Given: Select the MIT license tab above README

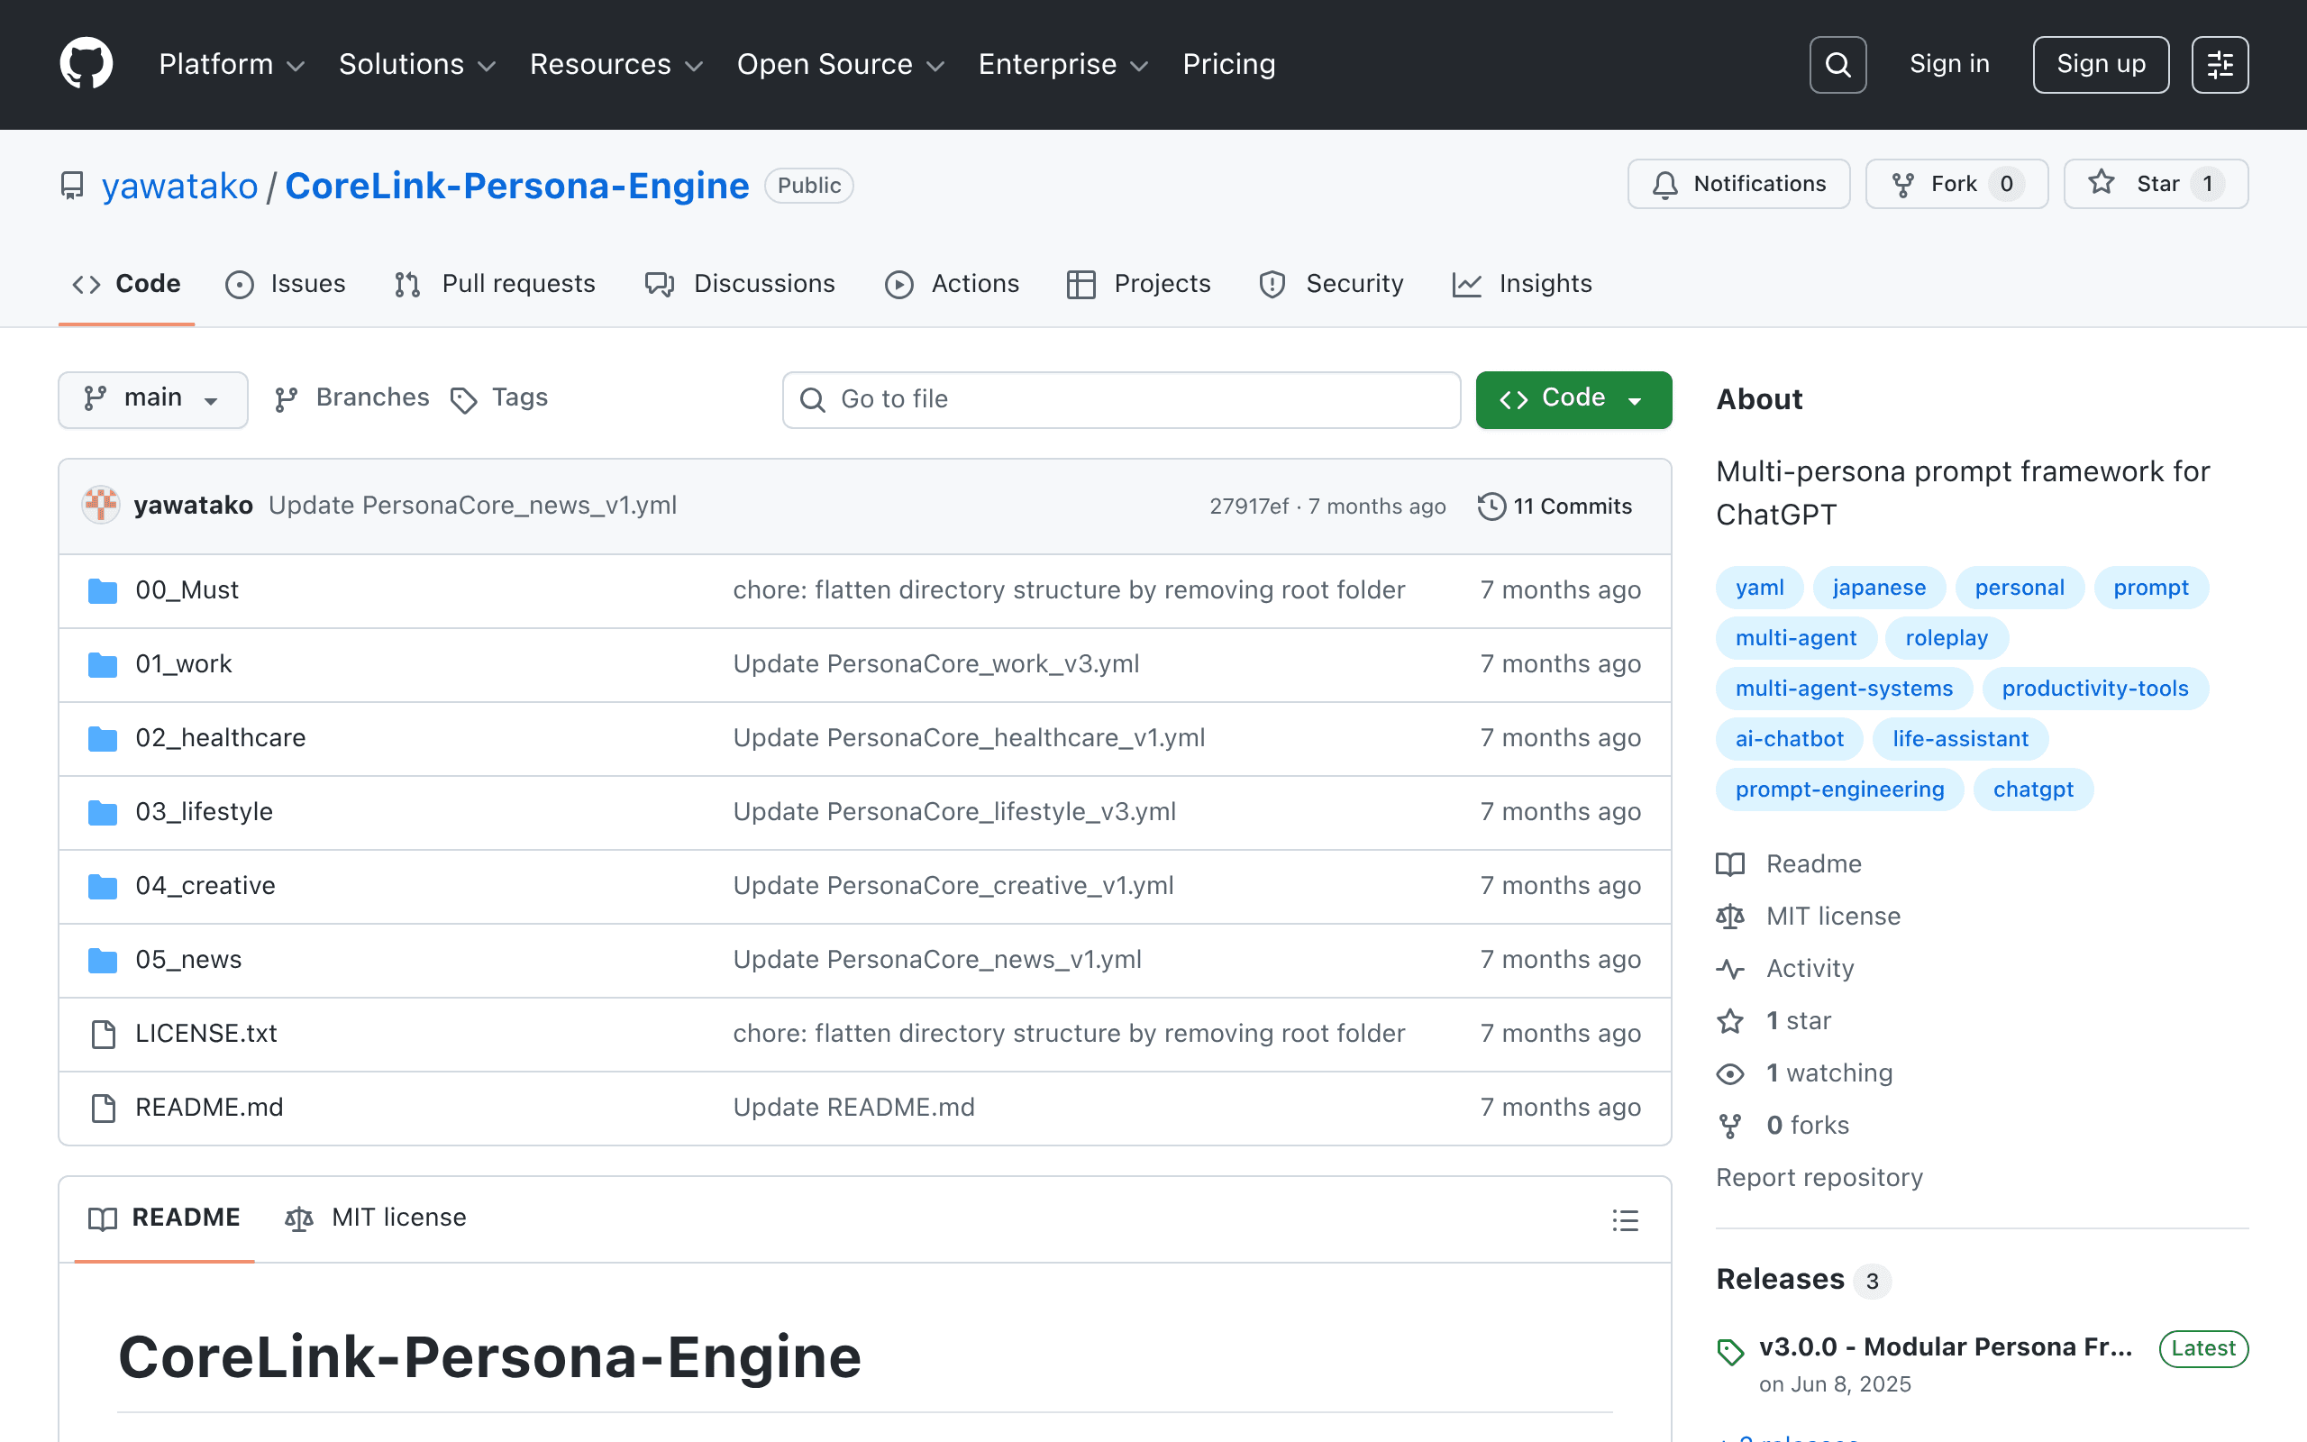Looking at the screenshot, I should [376, 1218].
